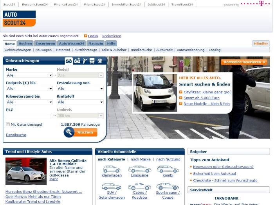Click arrow bullet beside Smart ab 5.000 Euro
274x205 pixels.
click(x=181, y=98)
